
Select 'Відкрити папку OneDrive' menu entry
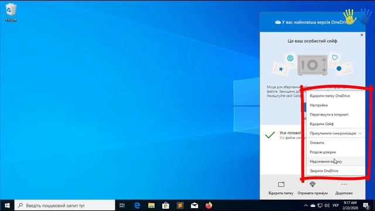click(336, 96)
